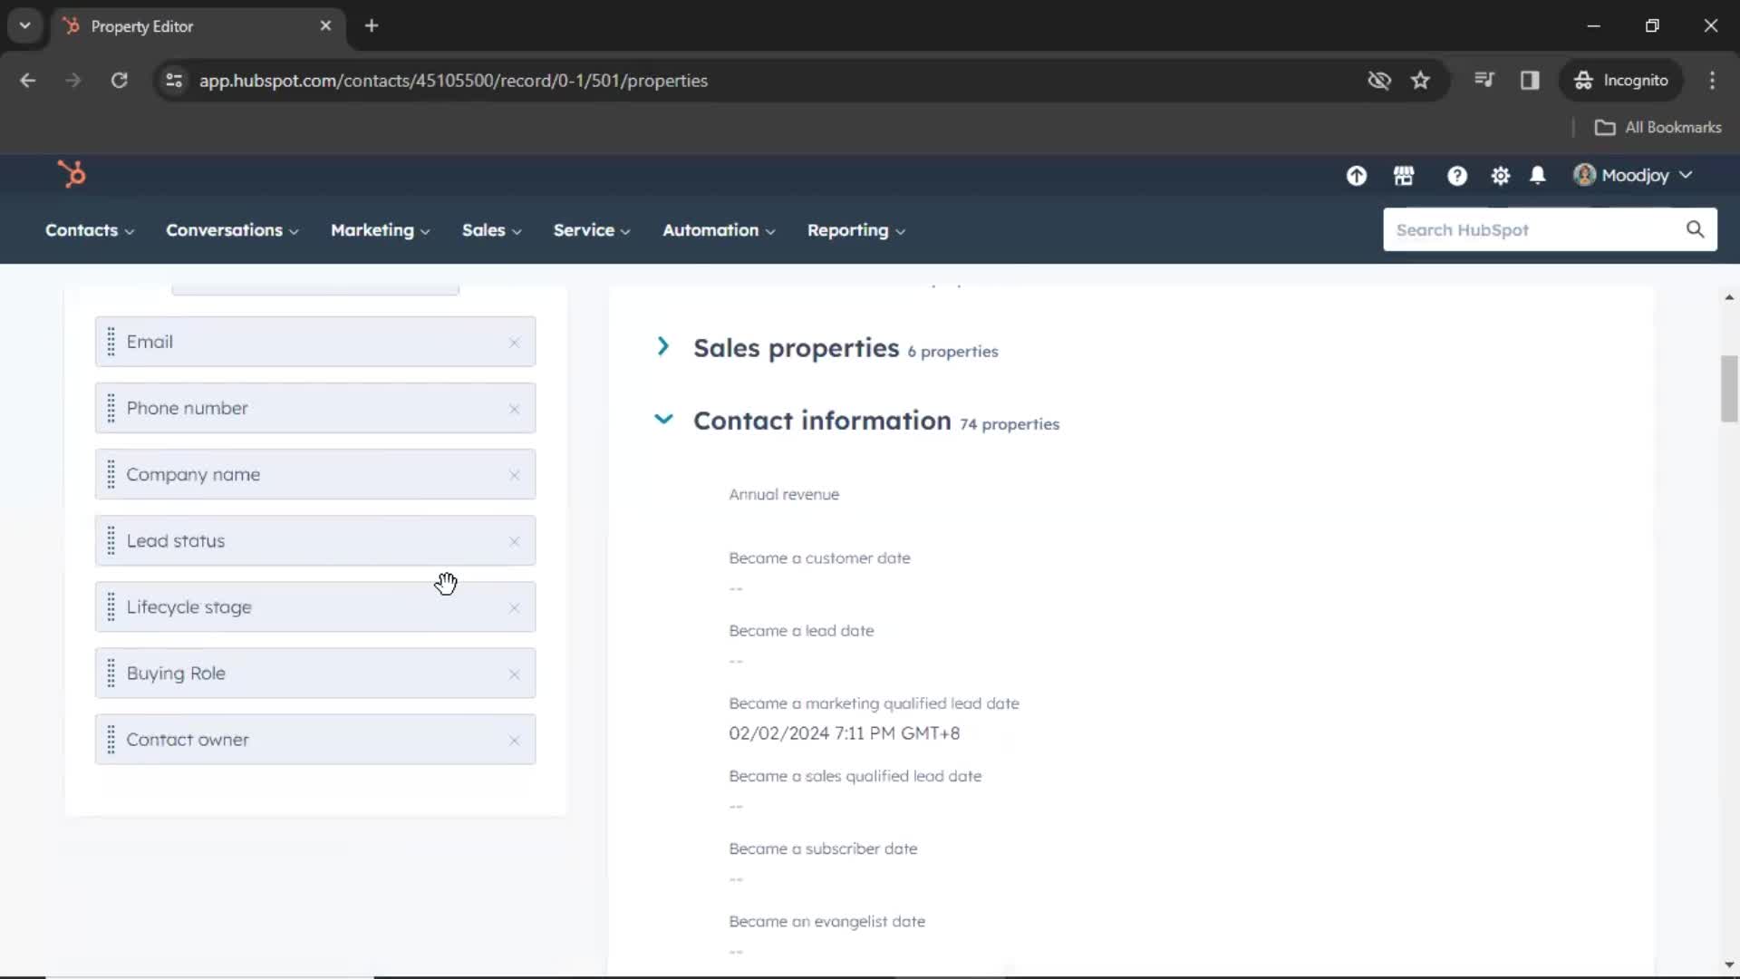The width and height of the screenshot is (1740, 979).
Task: Open the marketplace icon
Action: 1404,176
